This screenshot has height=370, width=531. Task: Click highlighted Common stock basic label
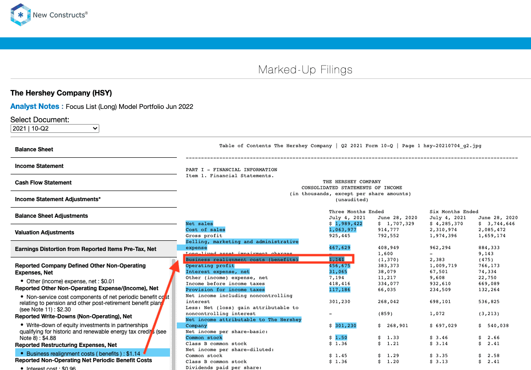pos(204,338)
